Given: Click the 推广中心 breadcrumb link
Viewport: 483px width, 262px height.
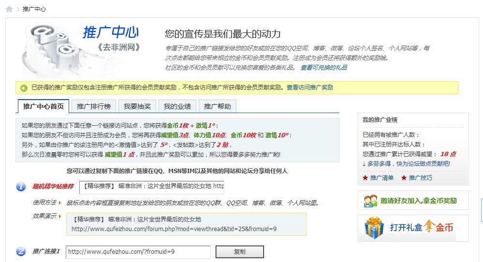Looking at the screenshot, I should click(34, 9).
